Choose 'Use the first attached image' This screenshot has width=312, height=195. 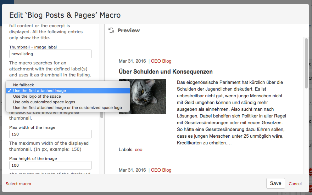39,91
